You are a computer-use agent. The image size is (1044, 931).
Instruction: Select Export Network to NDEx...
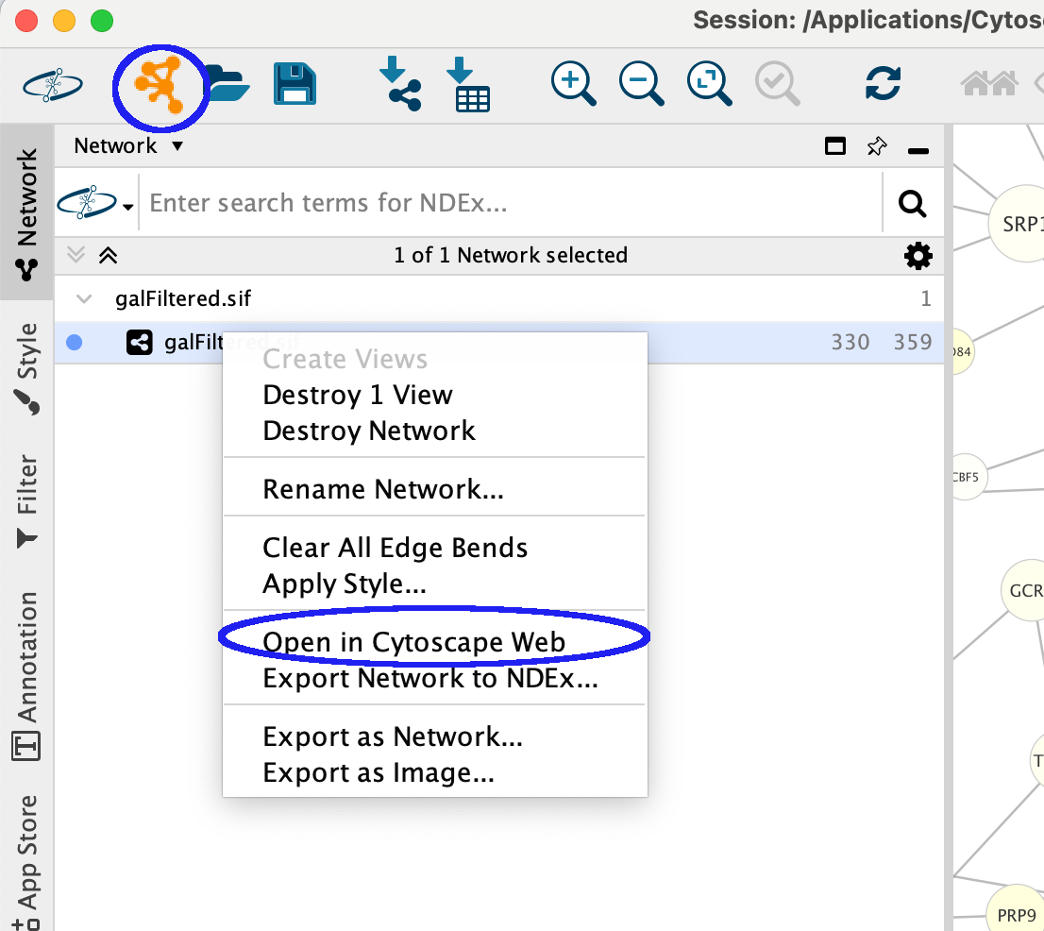click(429, 678)
